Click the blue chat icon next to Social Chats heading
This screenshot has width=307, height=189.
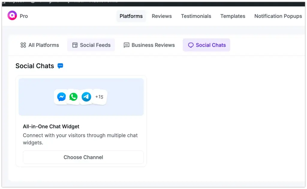60,66
